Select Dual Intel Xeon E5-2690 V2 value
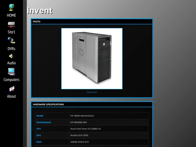This screenshot has height=147, width=196. [x=86, y=129]
